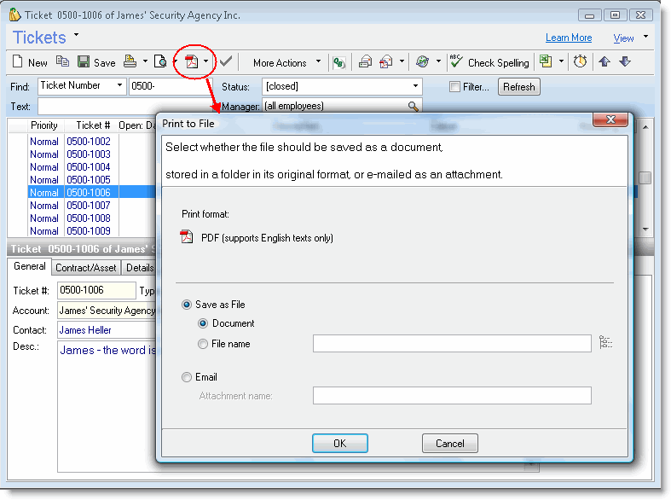This screenshot has height=500, width=671.
Task: Click the copy ticket icon
Action: pyautogui.click(x=62, y=62)
